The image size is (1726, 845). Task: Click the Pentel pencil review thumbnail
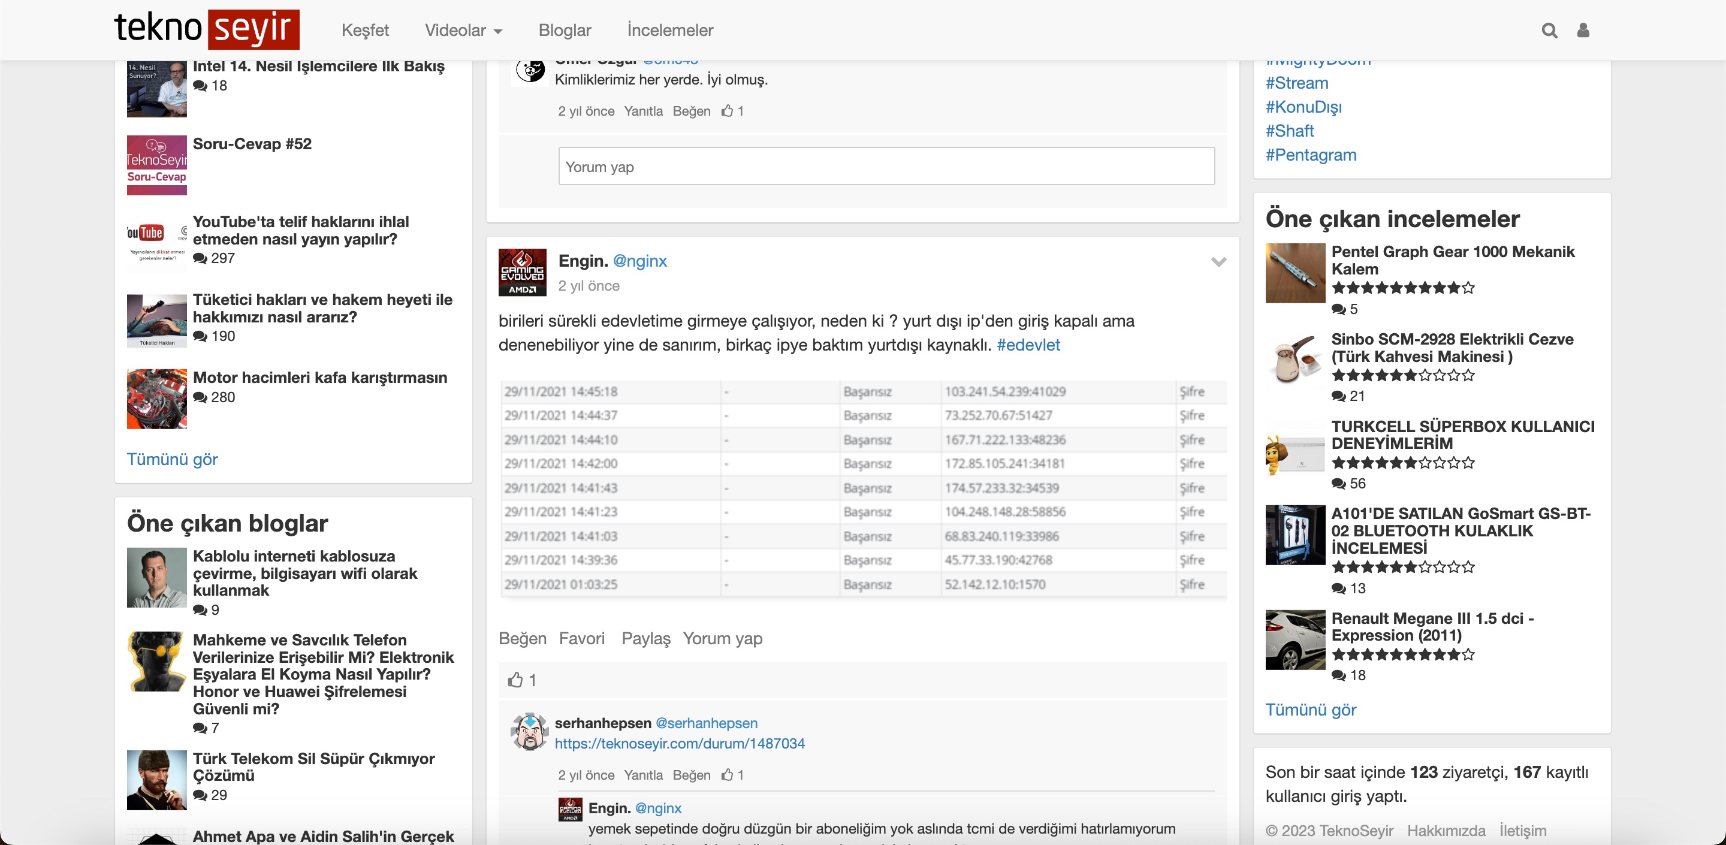click(1295, 273)
